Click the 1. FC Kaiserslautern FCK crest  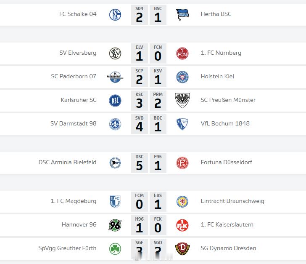pyautogui.click(x=182, y=225)
